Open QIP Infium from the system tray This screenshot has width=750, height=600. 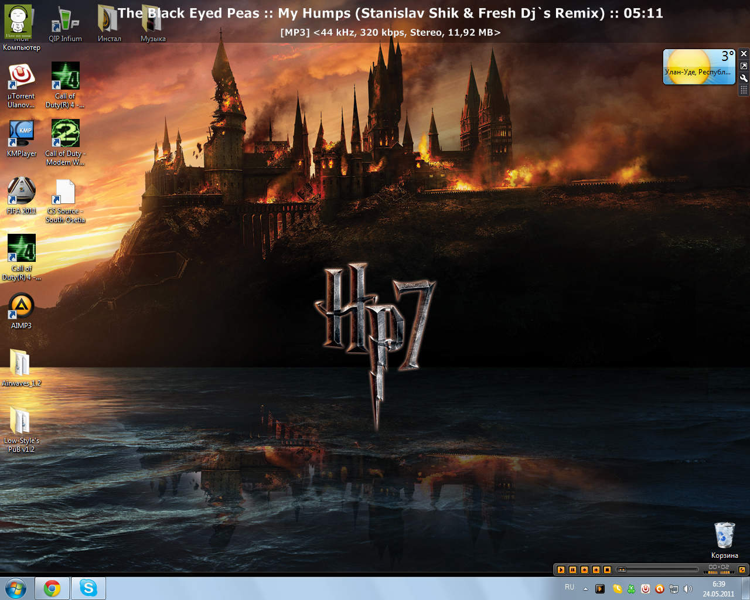[631, 589]
